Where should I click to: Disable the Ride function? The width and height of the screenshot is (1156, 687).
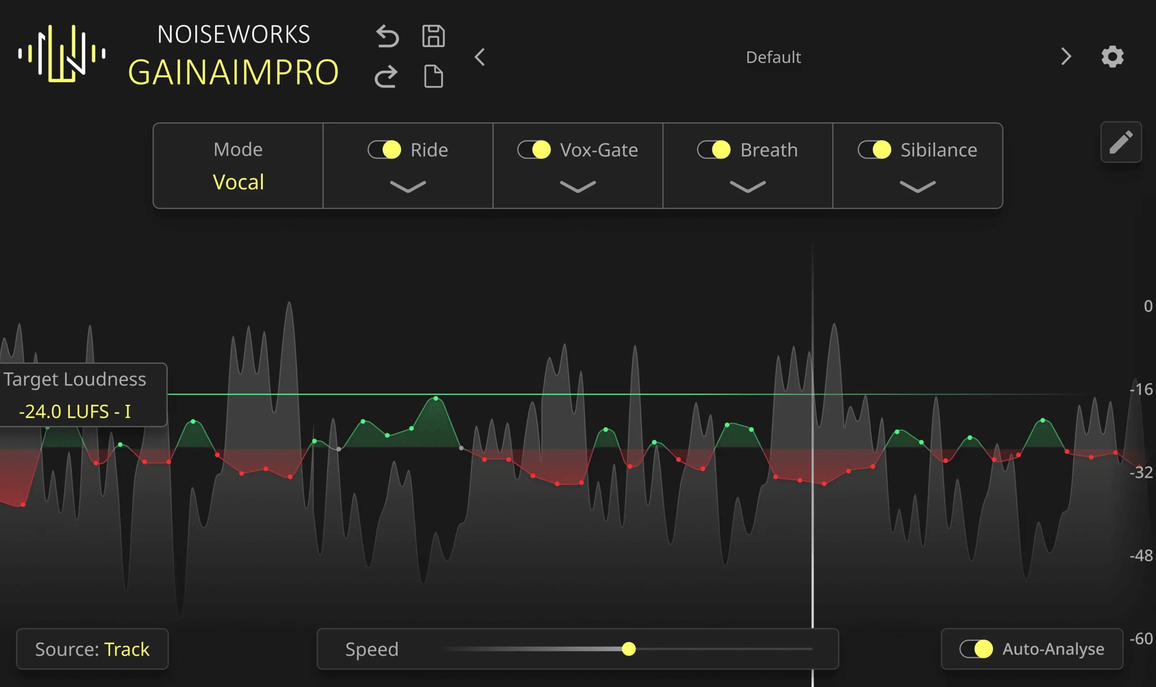(385, 149)
